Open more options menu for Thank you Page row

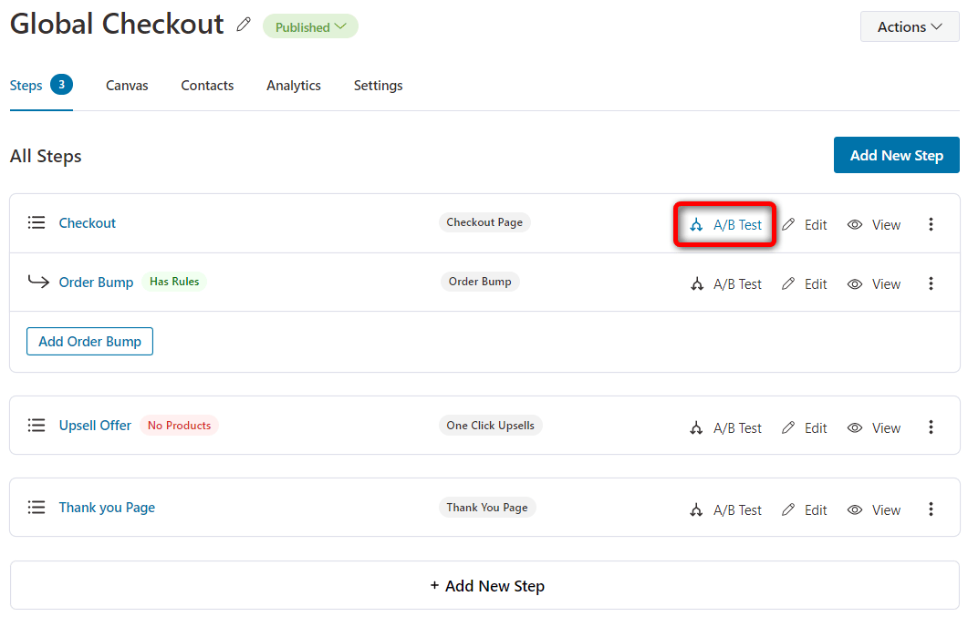tap(931, 509)
